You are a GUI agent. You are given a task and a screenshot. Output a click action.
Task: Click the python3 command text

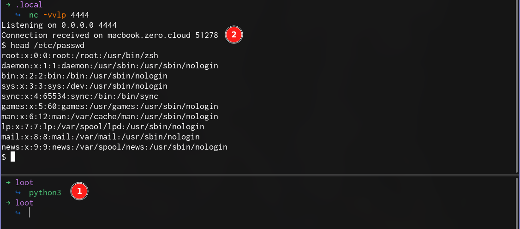click(45, 193)
